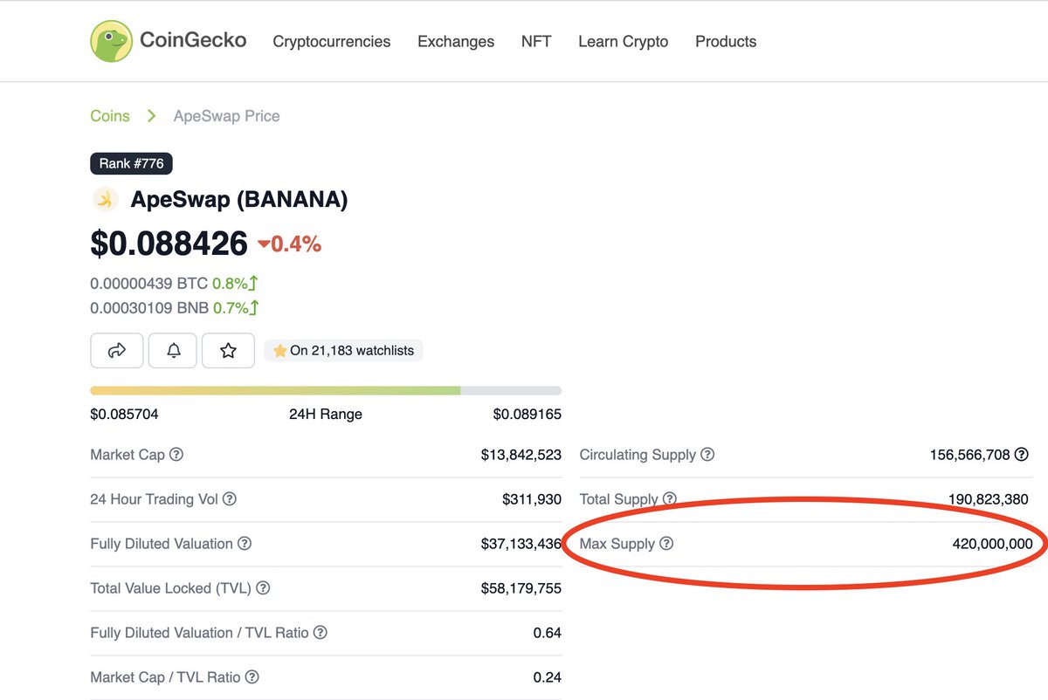Viewport: 1048px width, 700px height.
Task: Click help icon next to Circulating Supply label
Action: point(707,455)
